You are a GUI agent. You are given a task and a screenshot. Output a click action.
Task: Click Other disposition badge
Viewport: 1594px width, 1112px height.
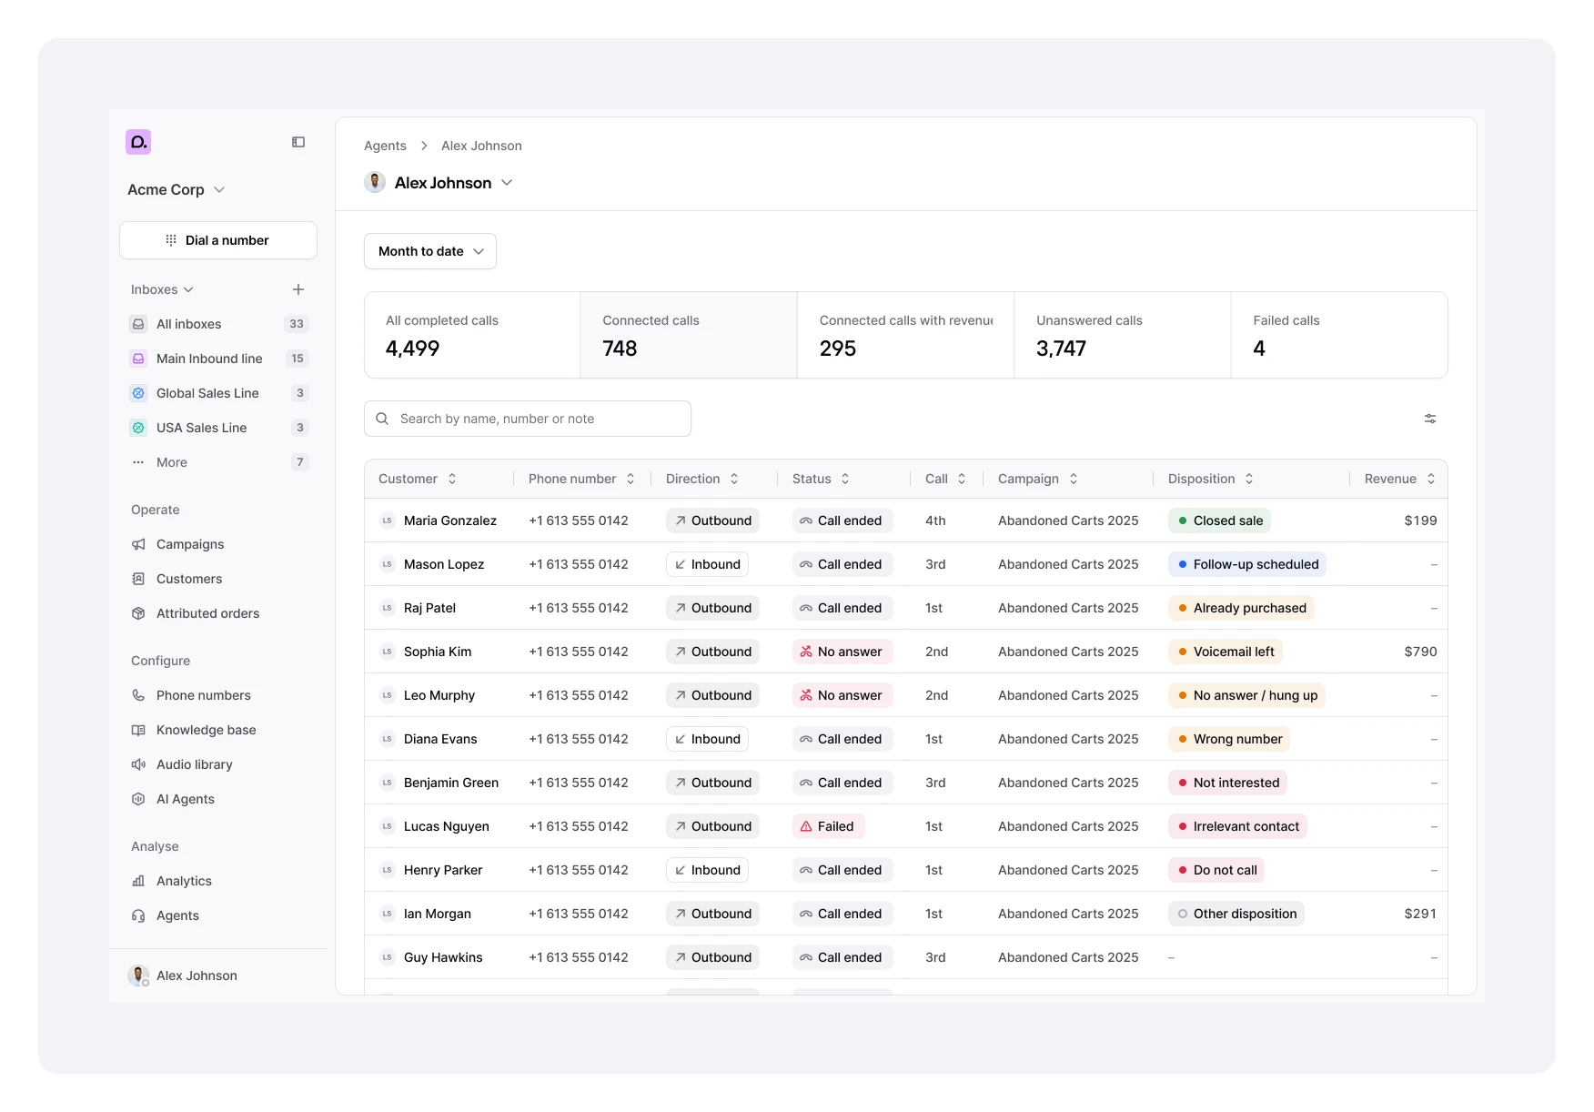pos(1236,914)
